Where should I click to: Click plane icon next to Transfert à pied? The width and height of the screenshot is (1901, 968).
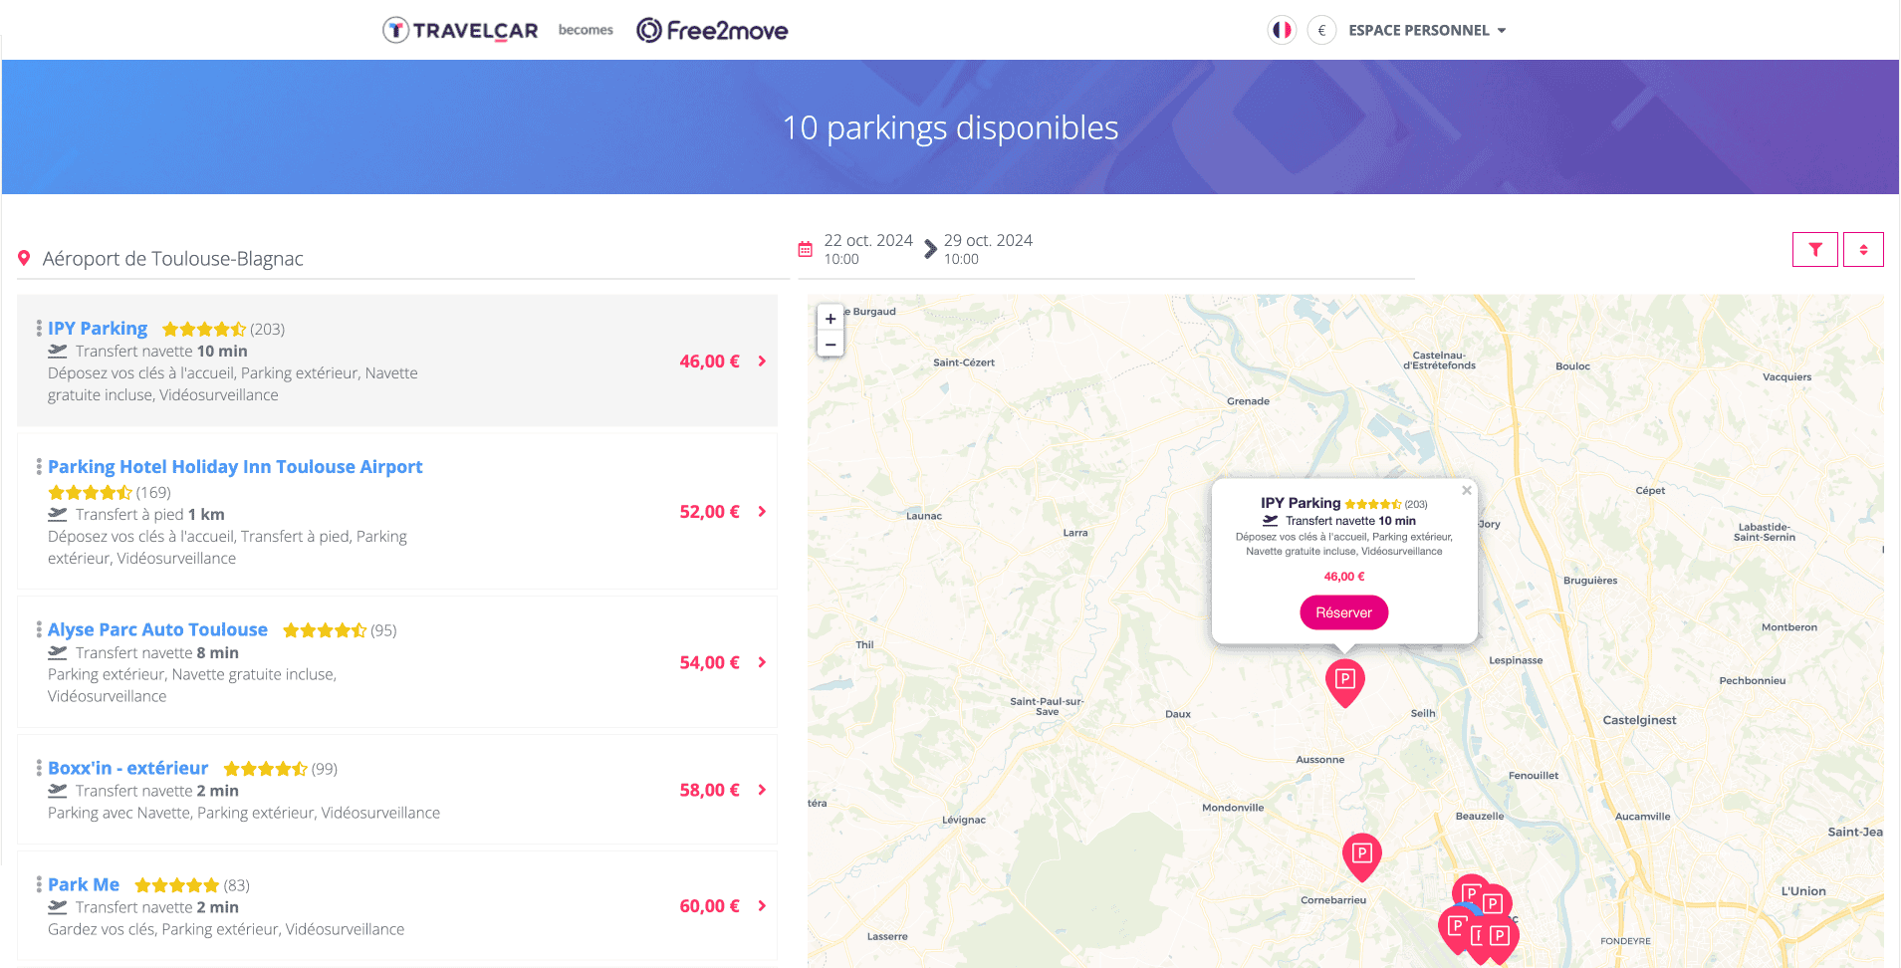pos(58,515)
